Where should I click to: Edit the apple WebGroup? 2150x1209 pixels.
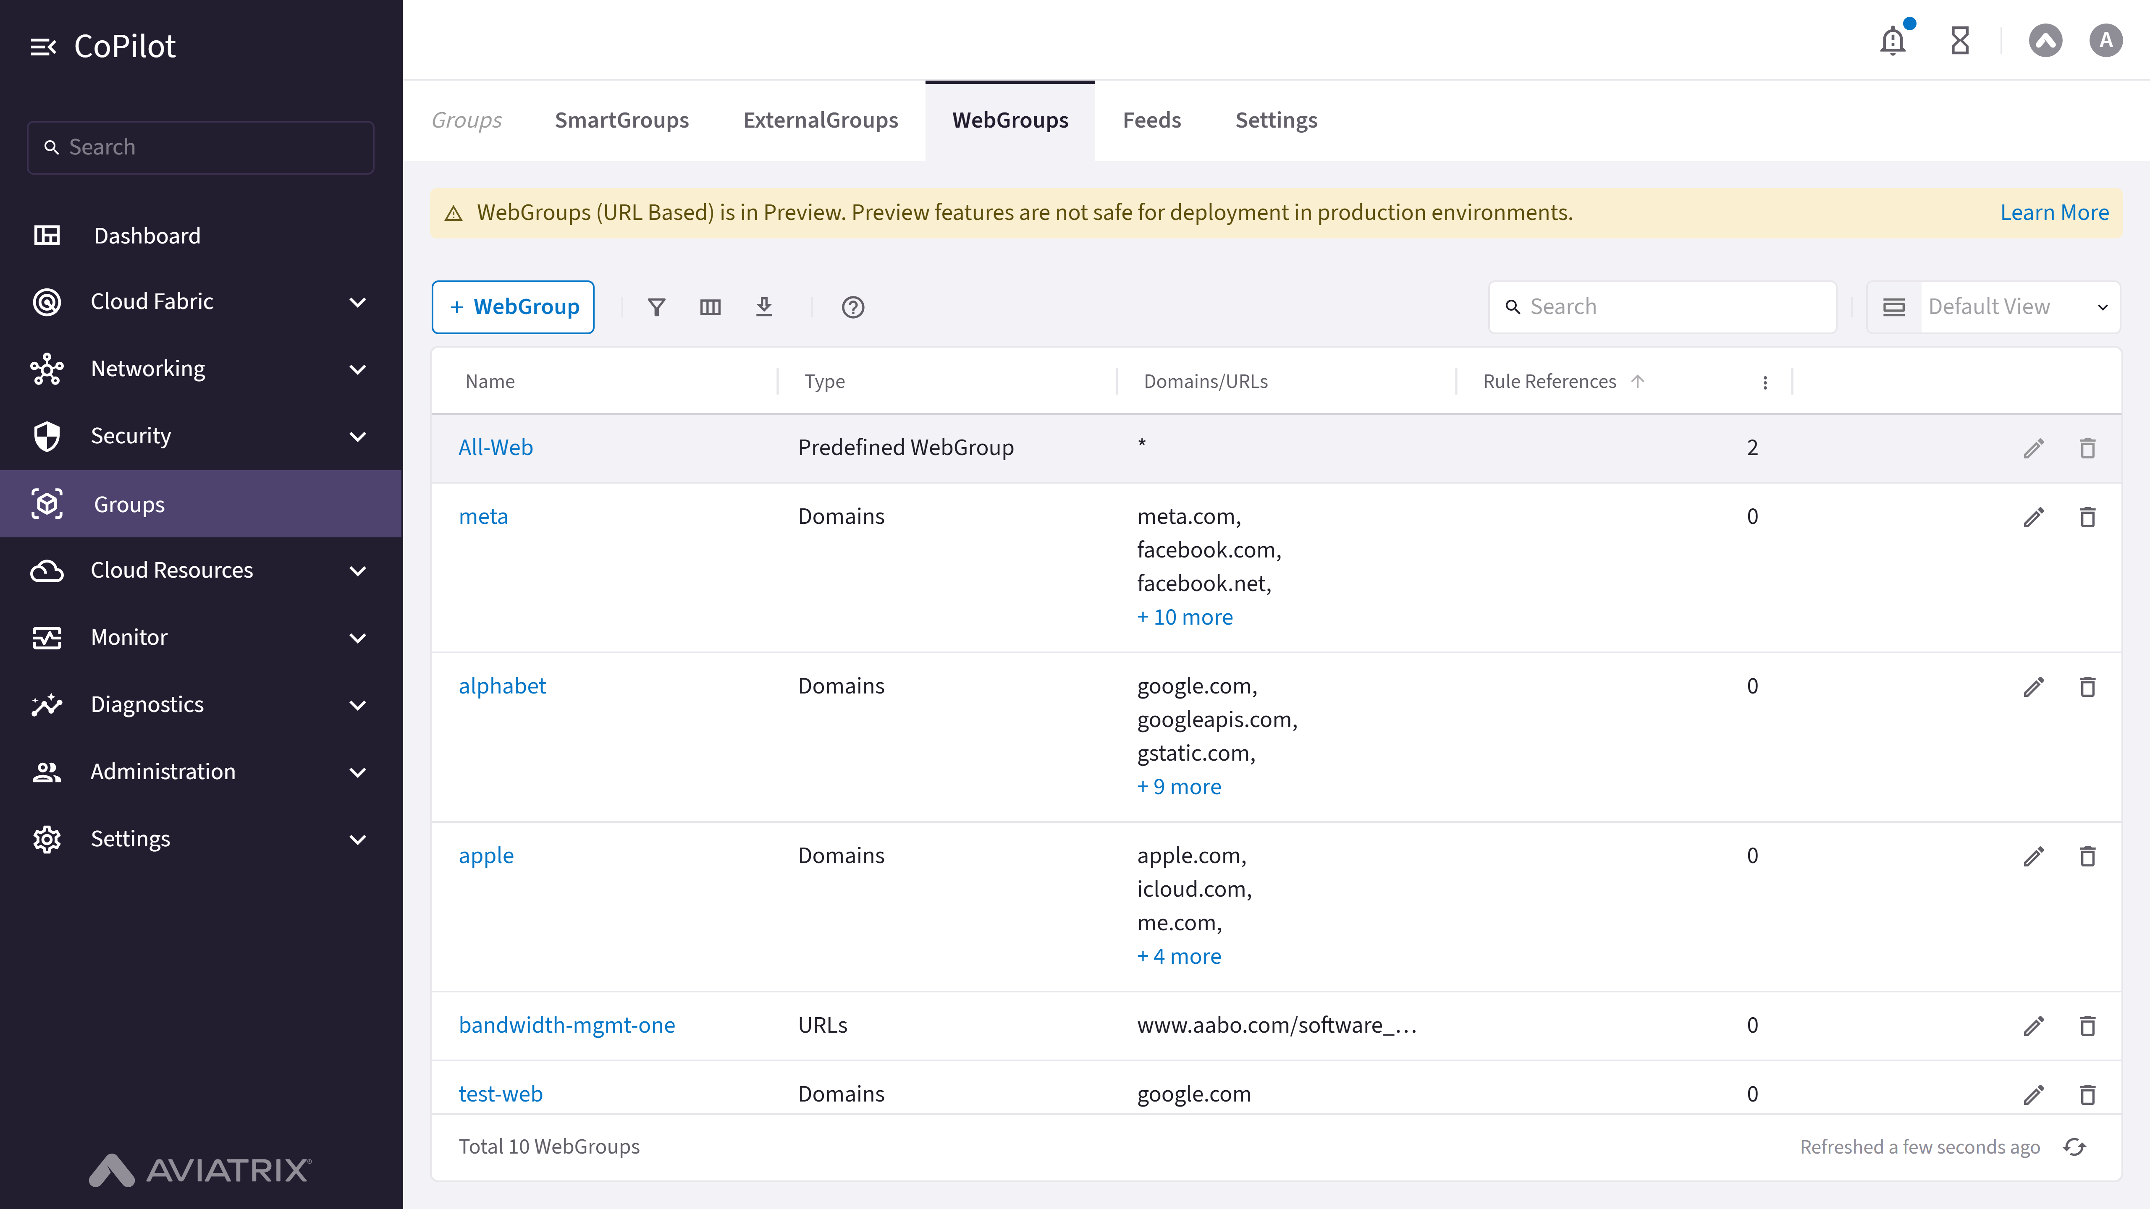click(2034, 856)
